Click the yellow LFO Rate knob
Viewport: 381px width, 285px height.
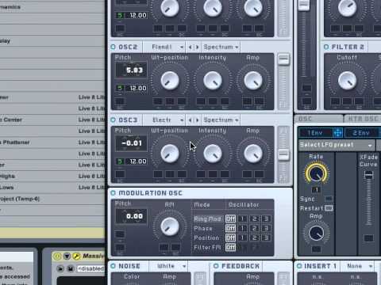pos(316,173)
